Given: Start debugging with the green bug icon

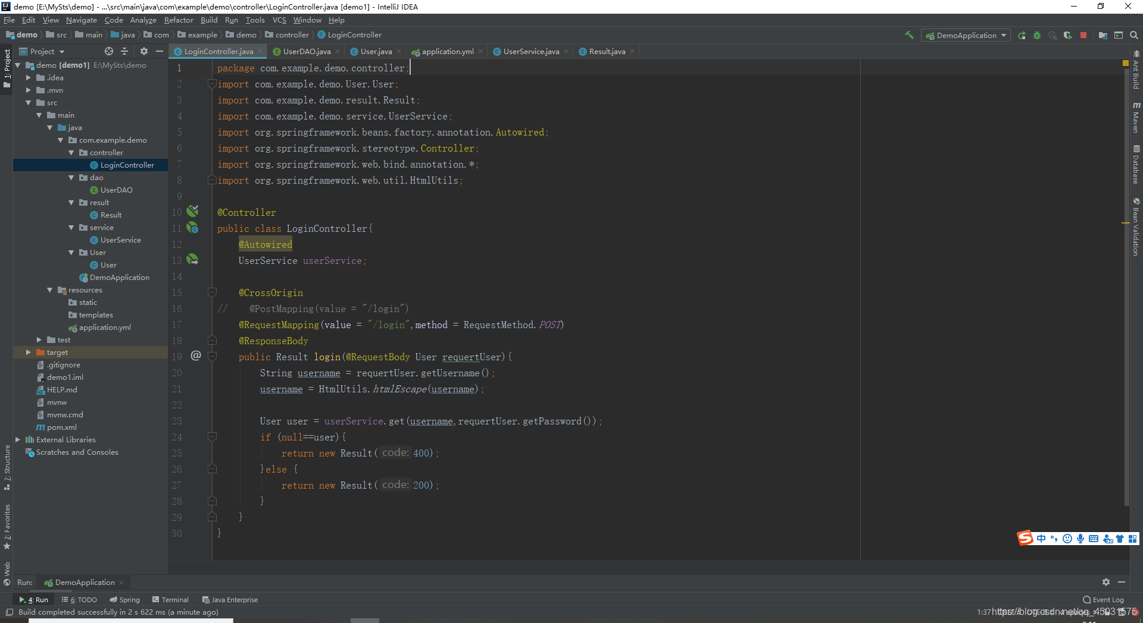Looking at the screenshot, I should 1037,35.
